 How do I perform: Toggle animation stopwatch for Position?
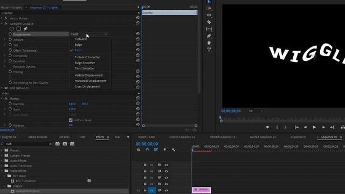[10, 104]
